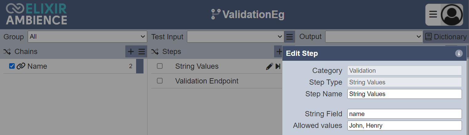Open the Dictionary button

(x=446, y=37)
